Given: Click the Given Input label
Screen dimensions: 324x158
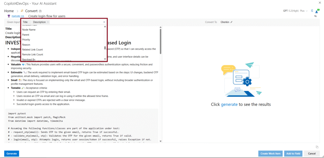Looking at the screenshot, I should point(13,22).
